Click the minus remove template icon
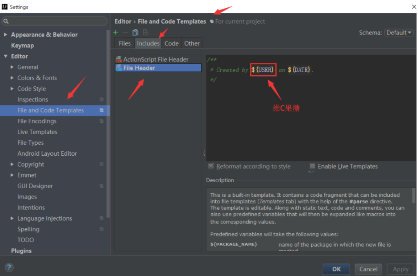 [125, 33]
